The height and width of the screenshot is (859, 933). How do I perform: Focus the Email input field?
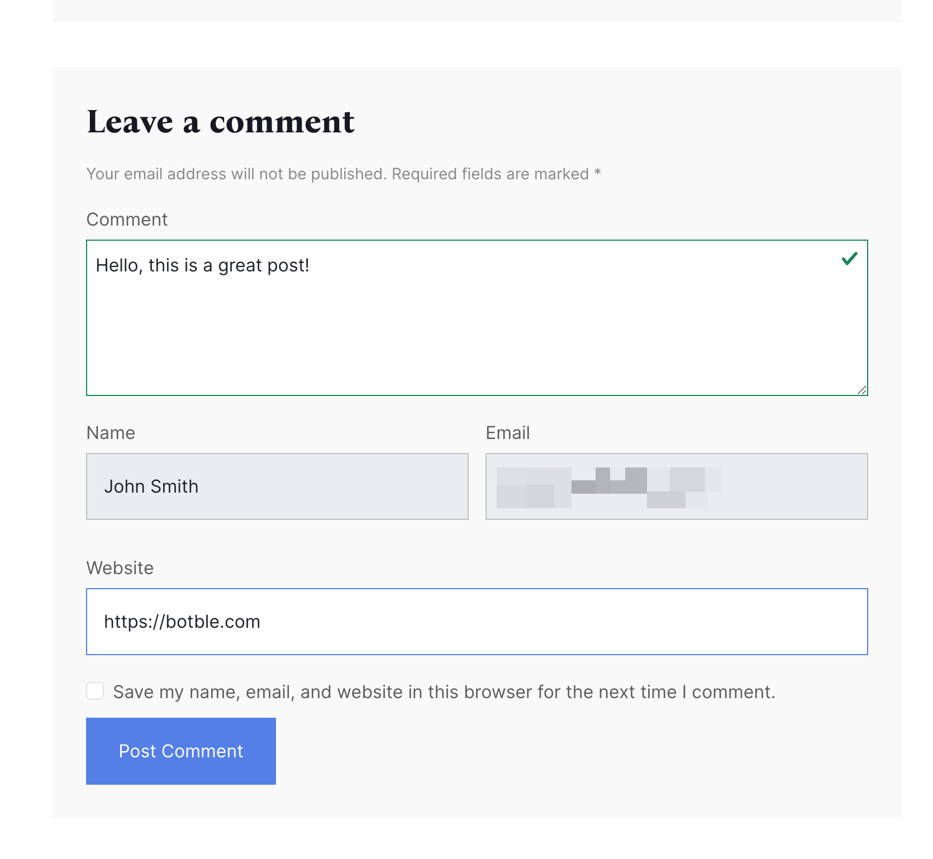pos(676,486)
